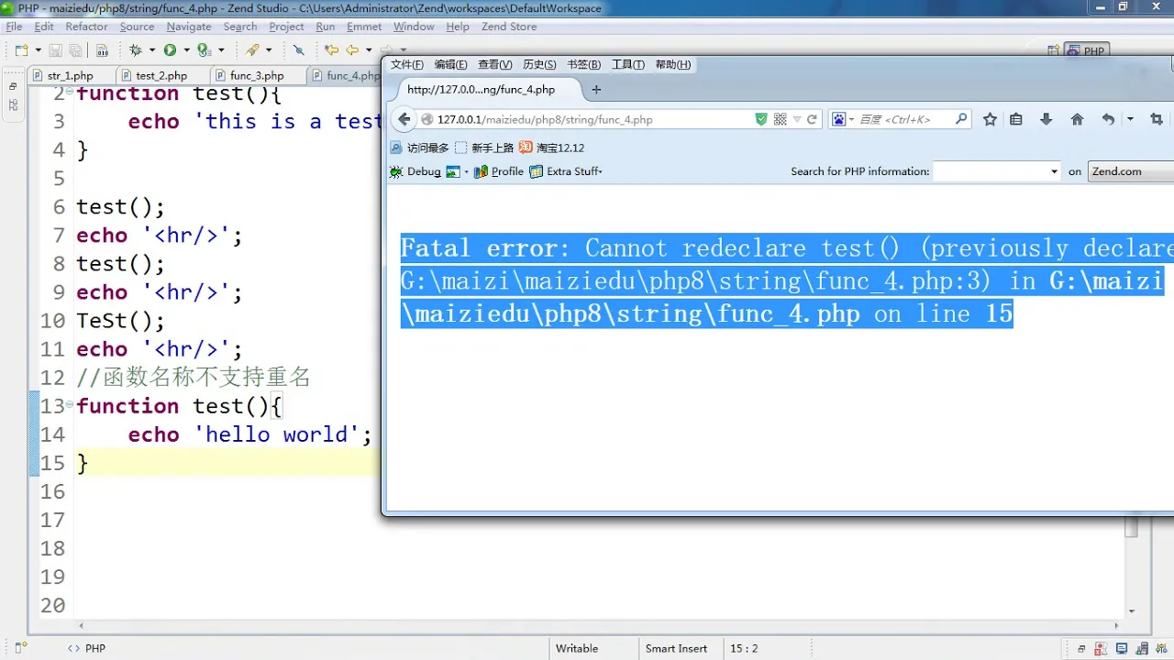Screen dimensions: 1174x660
Task: Click the Run External Tools icon
Action: (205, 50)
